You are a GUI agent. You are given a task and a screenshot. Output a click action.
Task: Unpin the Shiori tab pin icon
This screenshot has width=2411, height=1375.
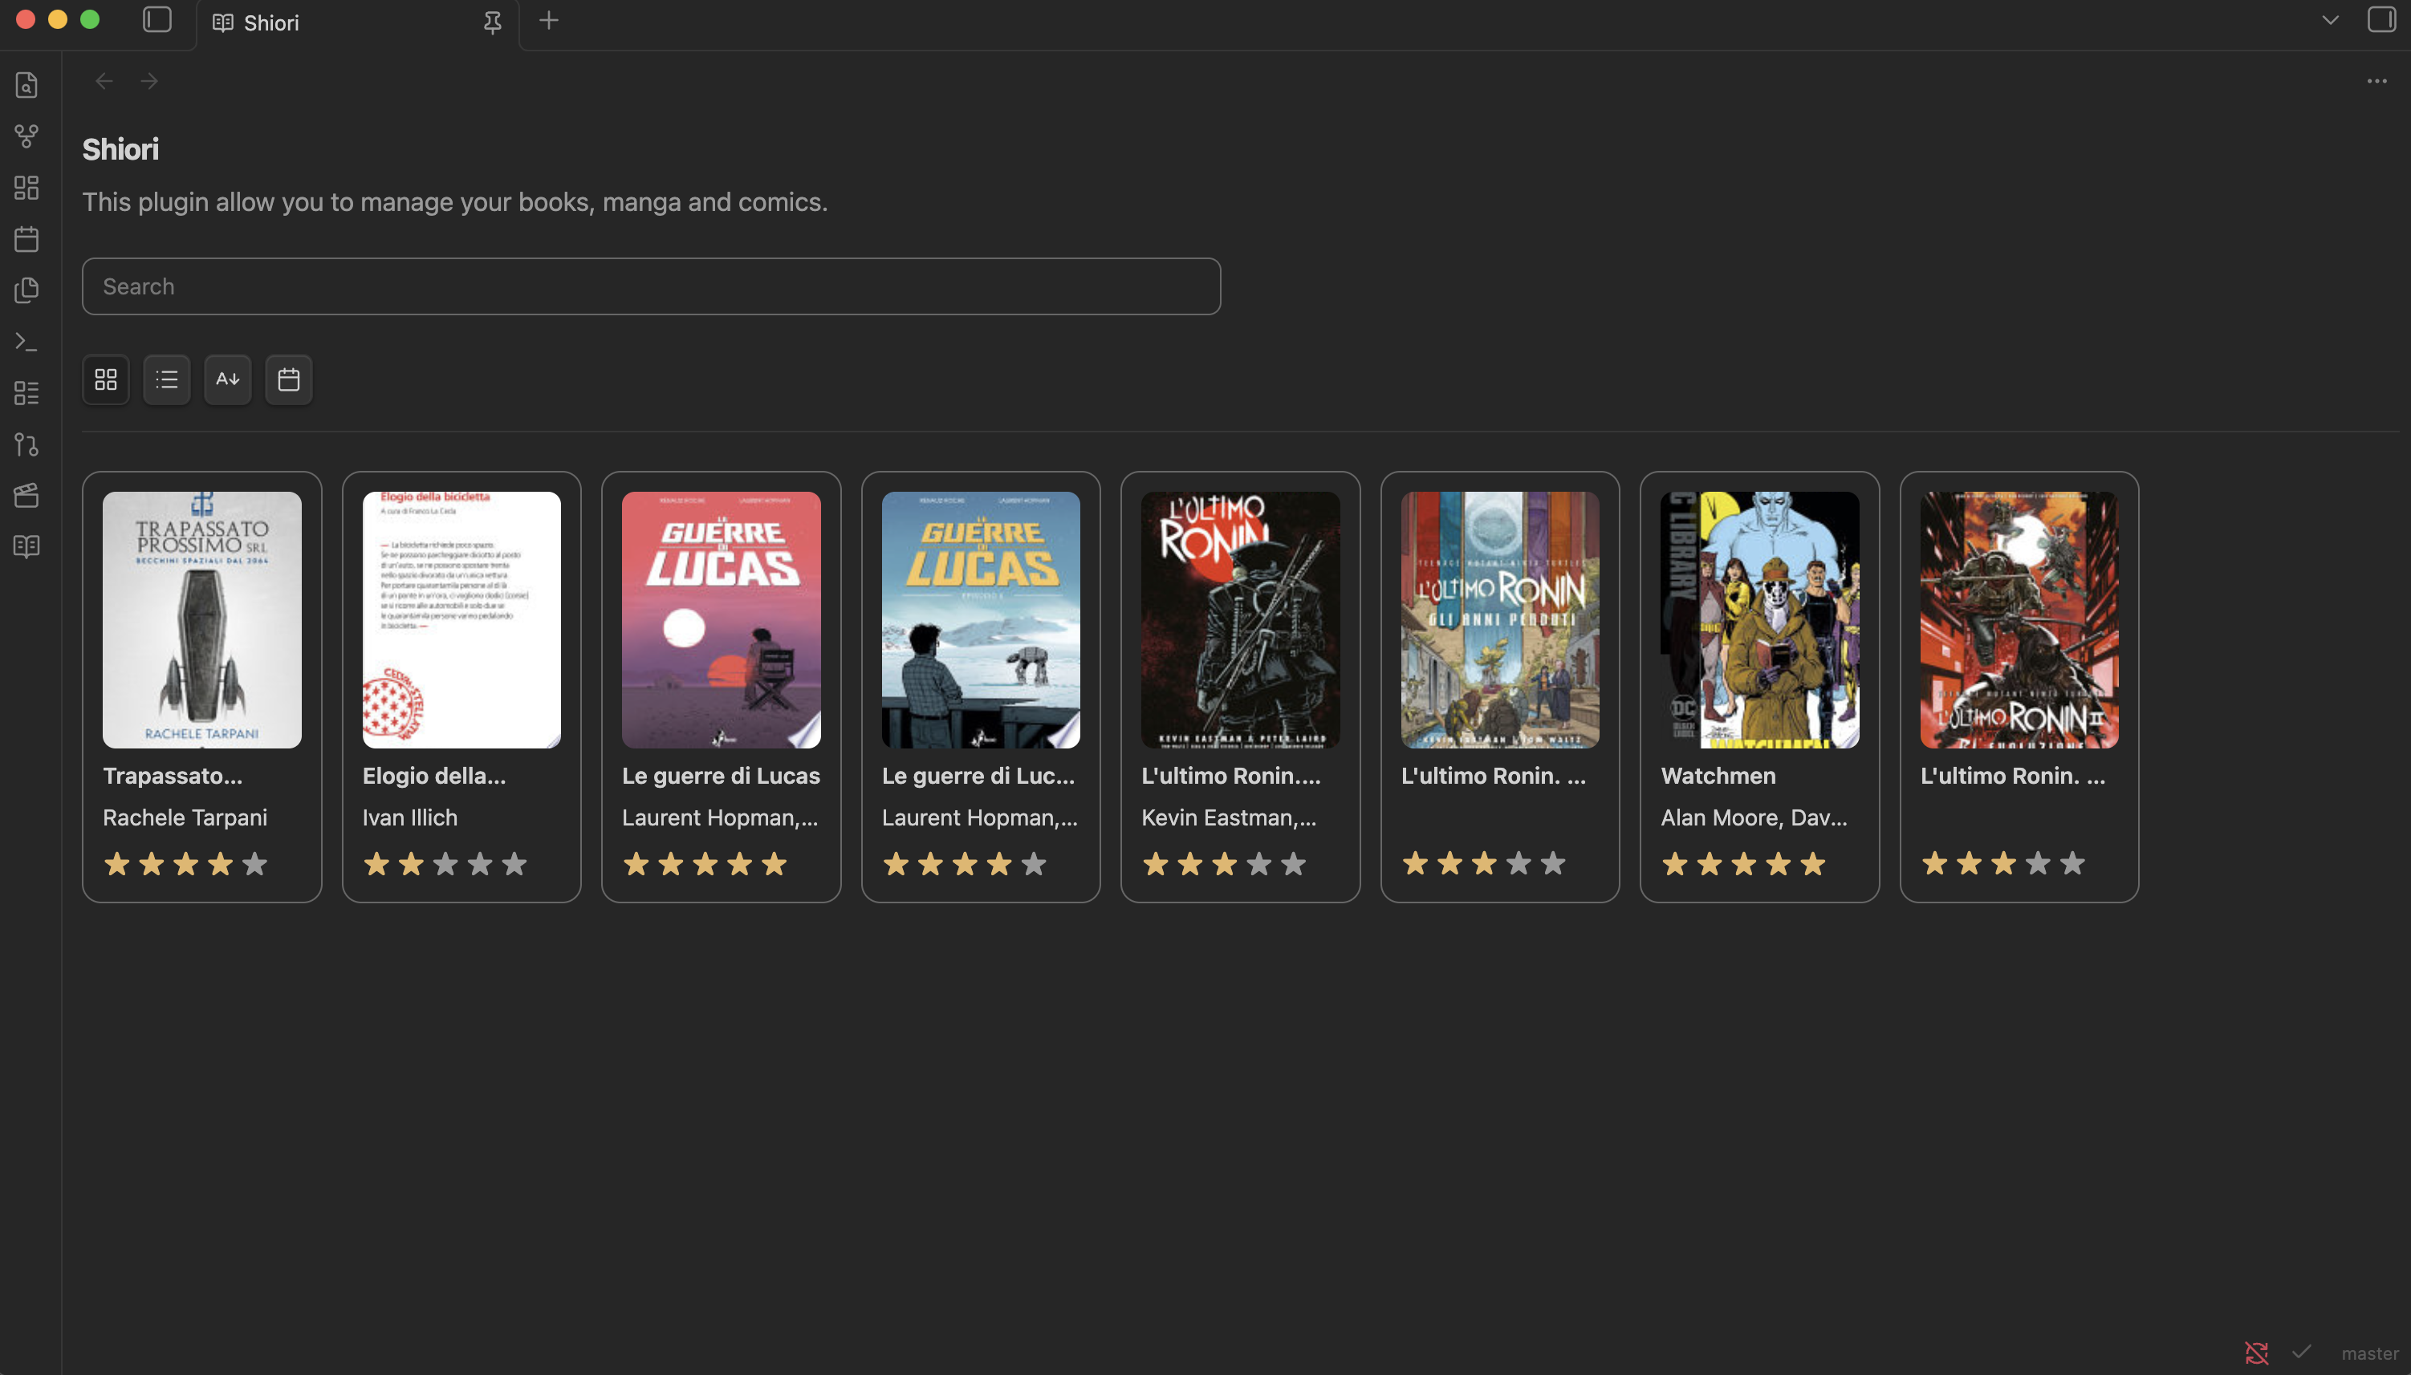pyautogui.click(x=492, y=22)
